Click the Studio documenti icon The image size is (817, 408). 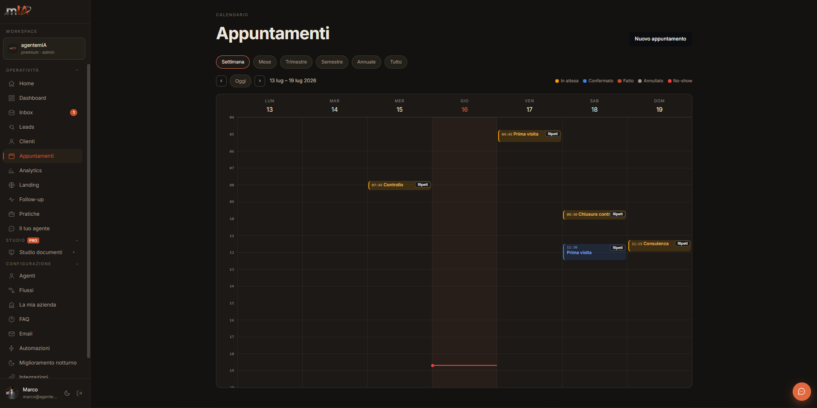(12, 252)
